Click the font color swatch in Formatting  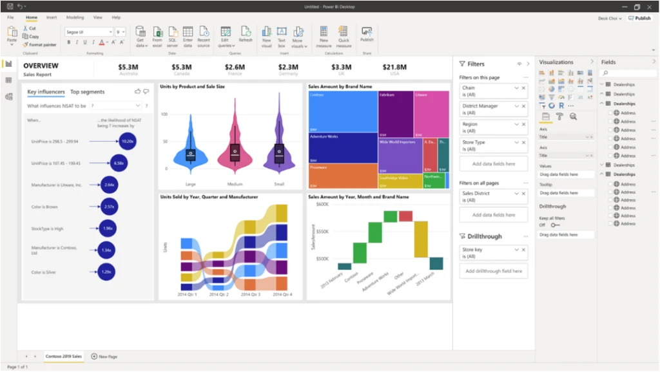[102, 42]
